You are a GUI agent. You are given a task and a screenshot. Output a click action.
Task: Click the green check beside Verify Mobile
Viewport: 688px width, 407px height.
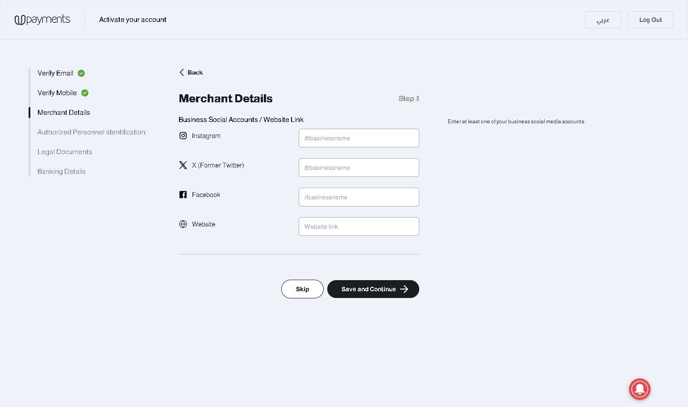tap(85, 93)
